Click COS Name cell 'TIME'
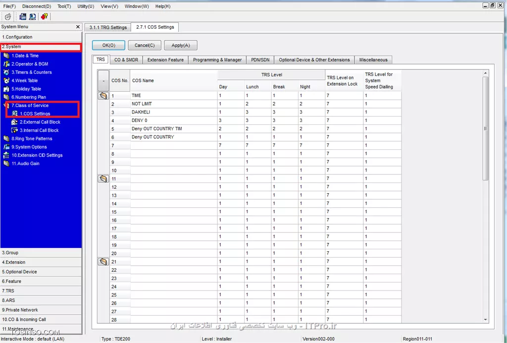 (x=174, y=96)
